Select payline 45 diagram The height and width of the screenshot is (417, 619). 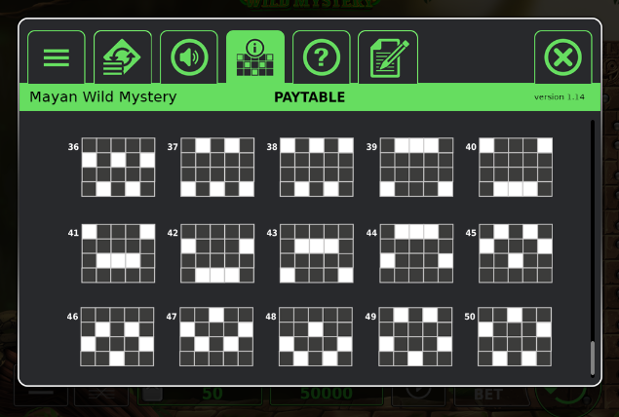(516, 253)
